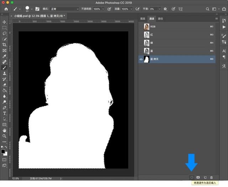
Task: Close the 小姐姐.psd document tab
Action: point(11,16)
